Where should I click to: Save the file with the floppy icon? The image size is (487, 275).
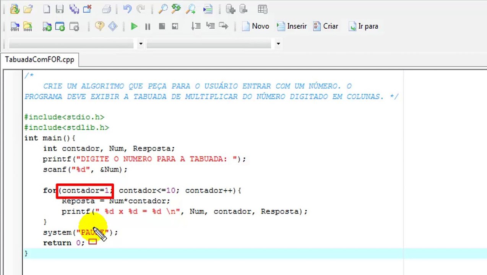coord(60,9)
